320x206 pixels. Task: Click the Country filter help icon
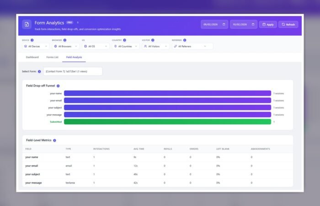[124, 40]
